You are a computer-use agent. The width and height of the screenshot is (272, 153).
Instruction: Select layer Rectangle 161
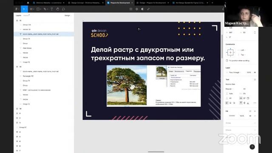[x=28, y=76]
